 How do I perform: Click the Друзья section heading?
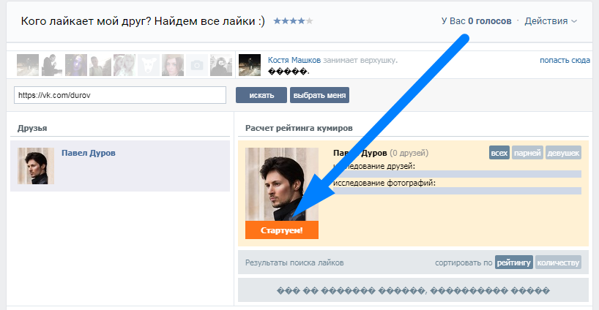pos(32,128)
